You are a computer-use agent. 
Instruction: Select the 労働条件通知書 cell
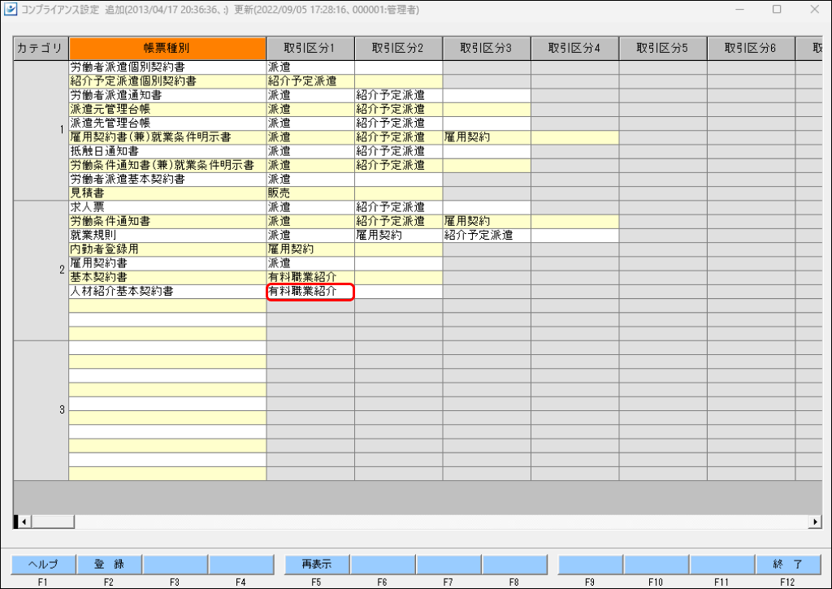click(167, 221)
